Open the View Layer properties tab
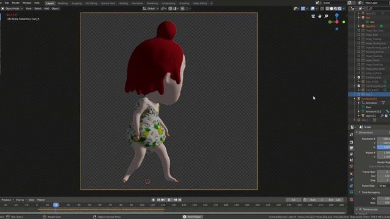 coord(351,154)
